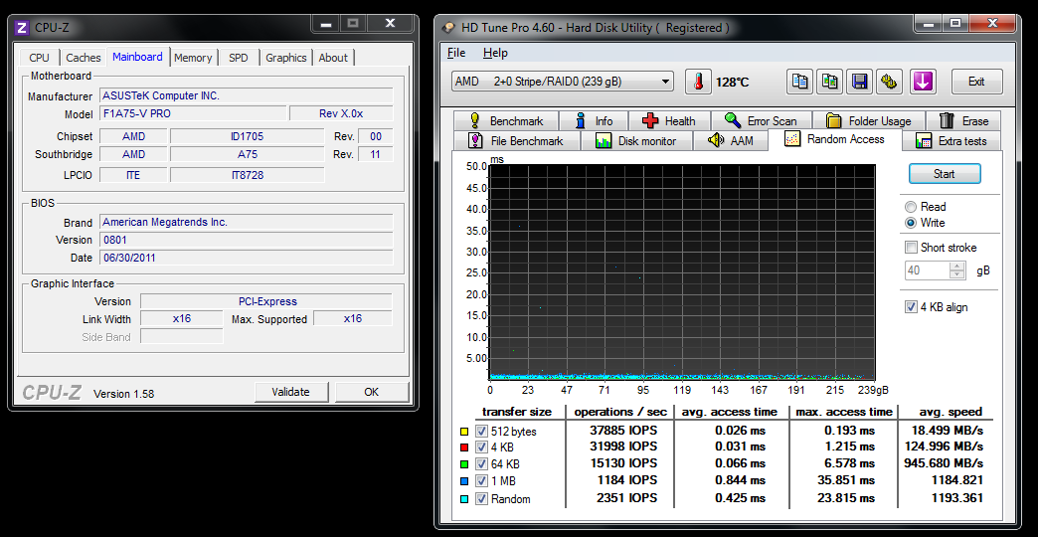The image size is (1038, 537).
Task: Open HD Tune options tools icon
Action: pyautogui.click(x=889, y=82)
